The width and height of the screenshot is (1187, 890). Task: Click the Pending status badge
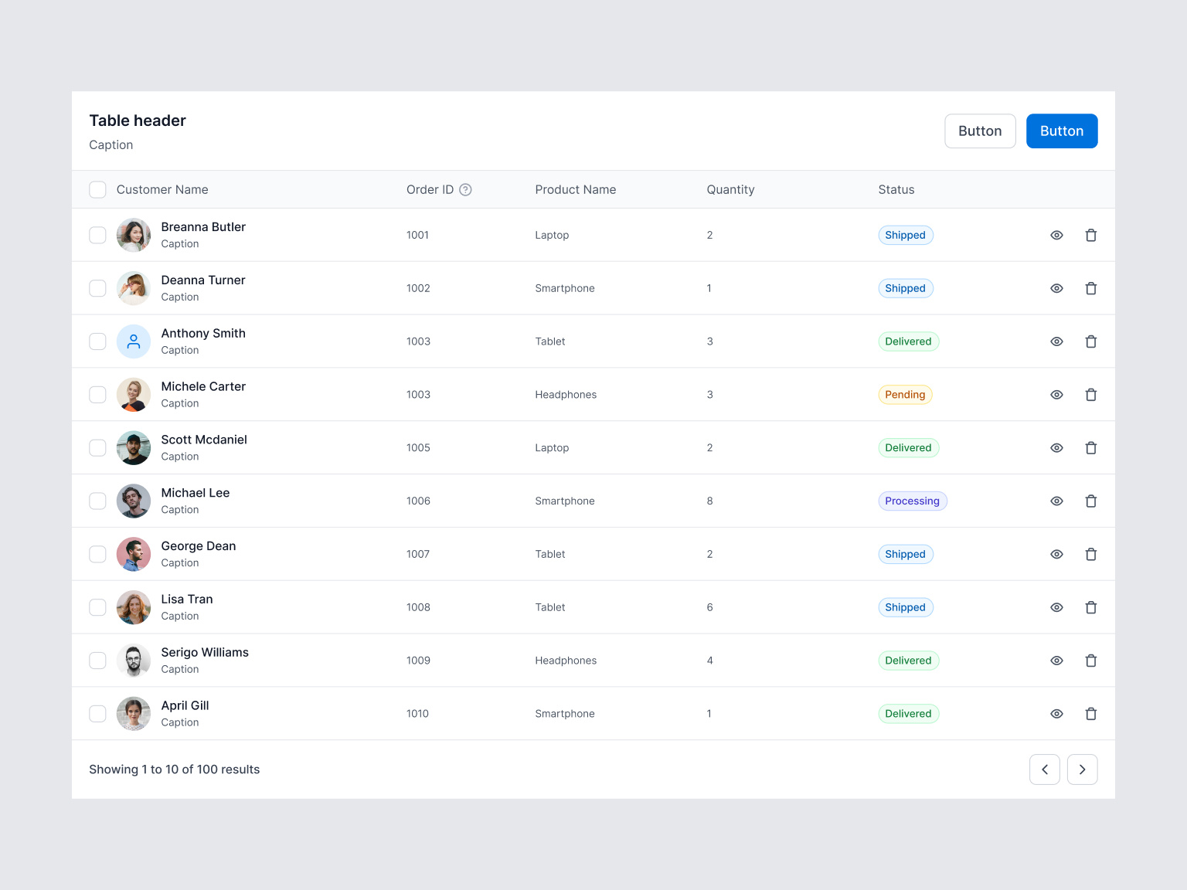(905, 394)
